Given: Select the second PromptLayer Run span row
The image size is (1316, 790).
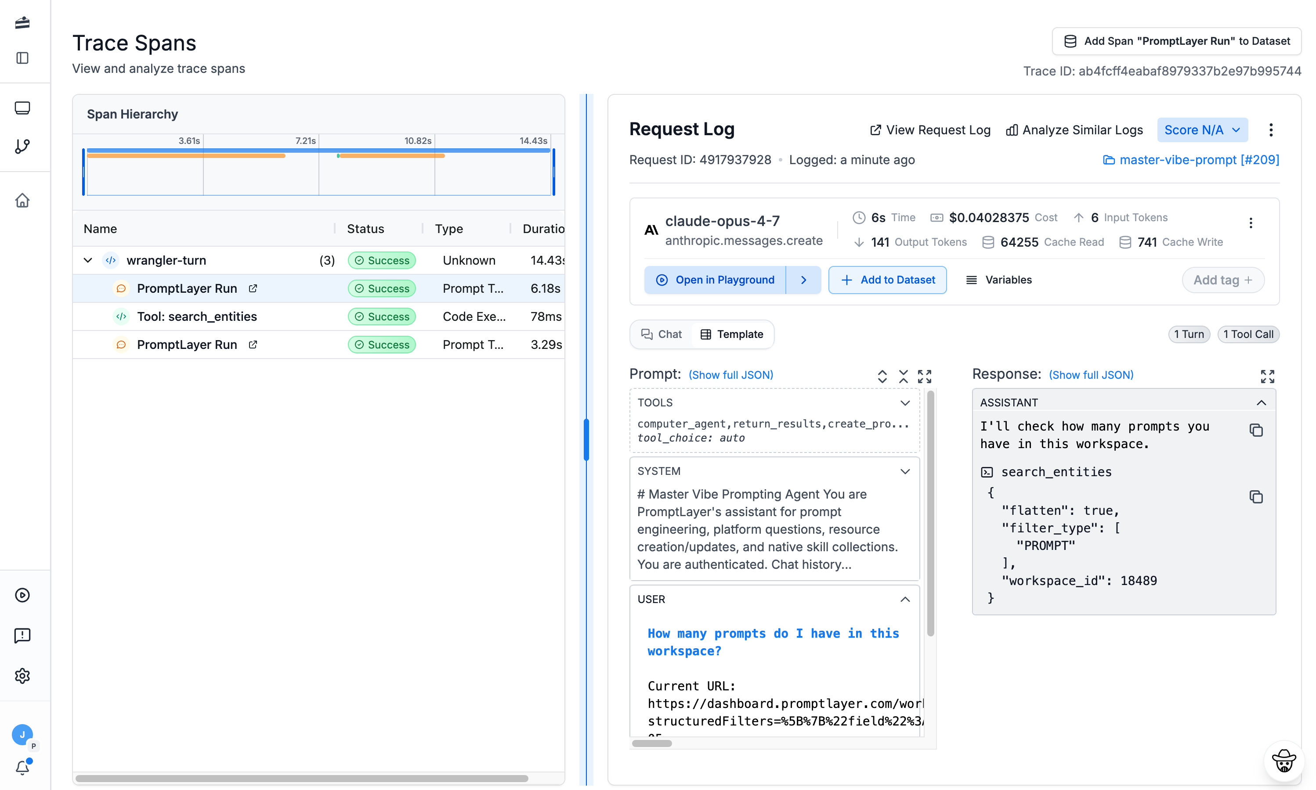Looking at the screenshot, I should tap(318, 345).
